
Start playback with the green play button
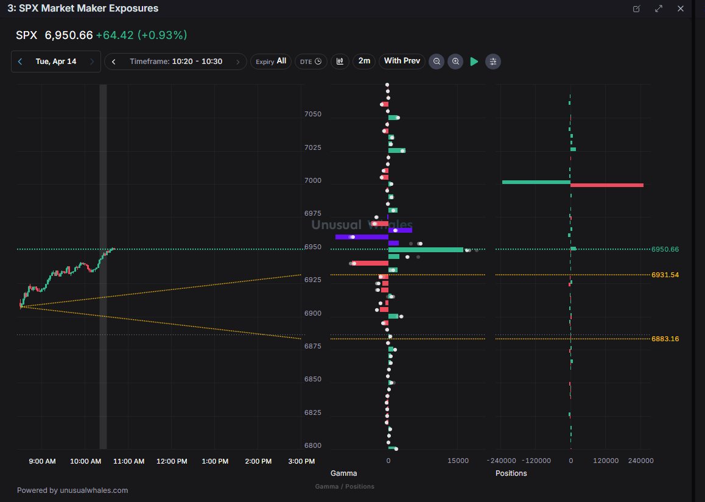point(474,62)
